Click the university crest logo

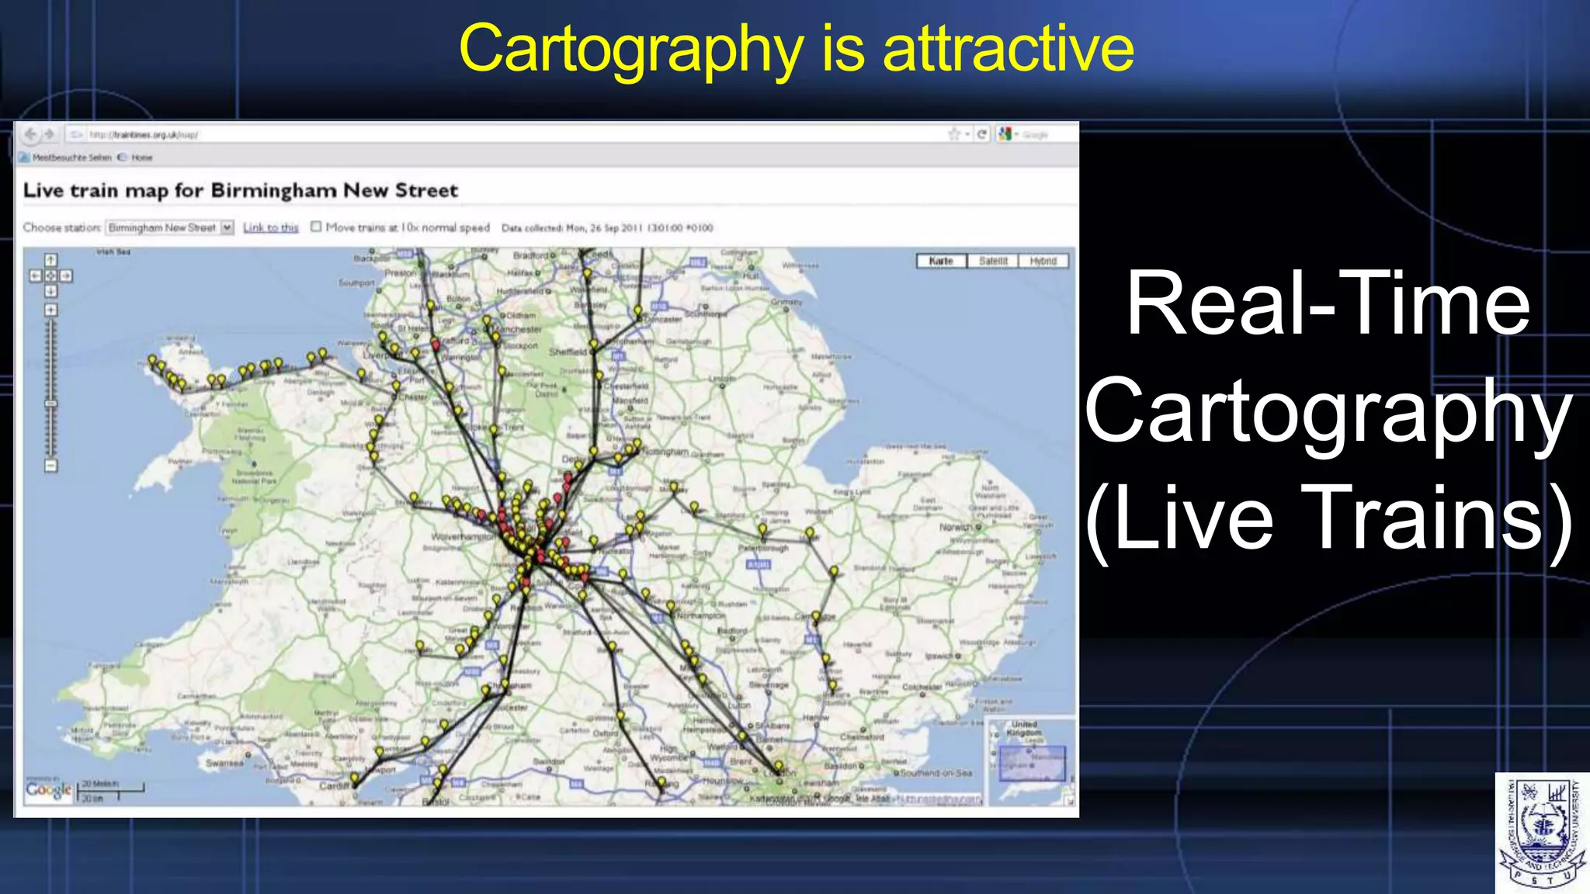click(x=1542, y=833)
